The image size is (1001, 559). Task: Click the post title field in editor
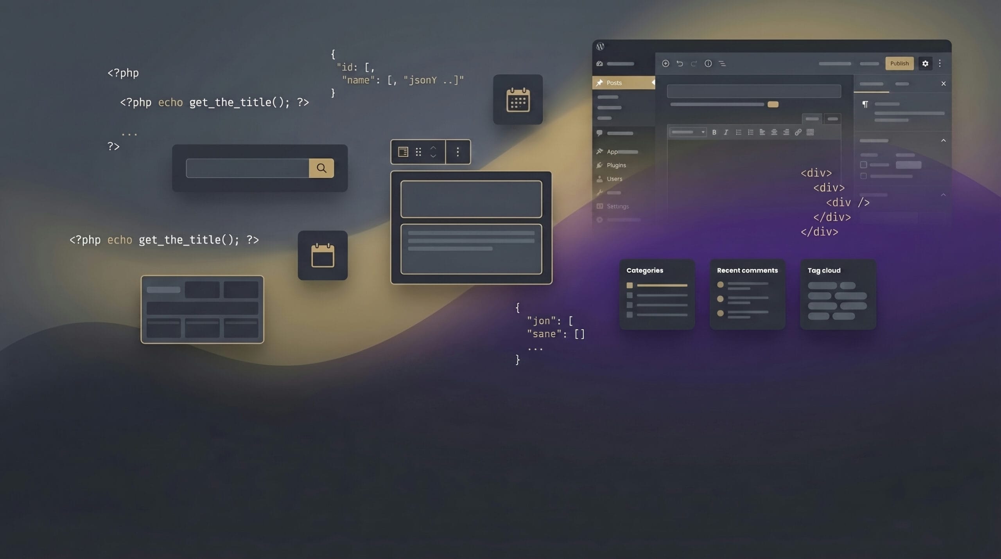point(754,91)
